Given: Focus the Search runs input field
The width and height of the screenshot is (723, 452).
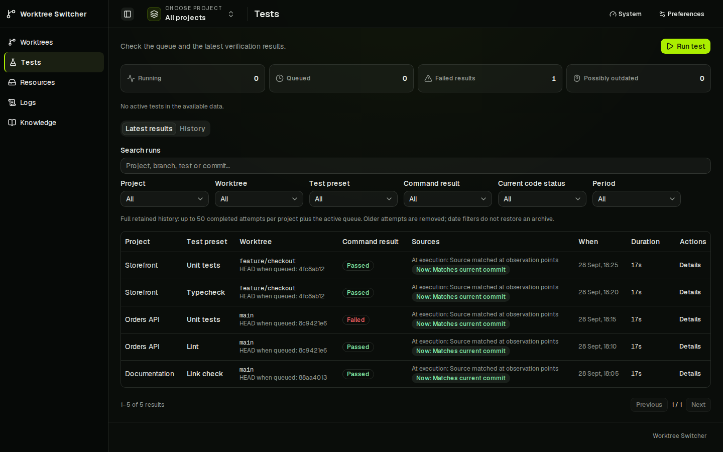Looking at the screenshot, I should [x=416, y=166].
